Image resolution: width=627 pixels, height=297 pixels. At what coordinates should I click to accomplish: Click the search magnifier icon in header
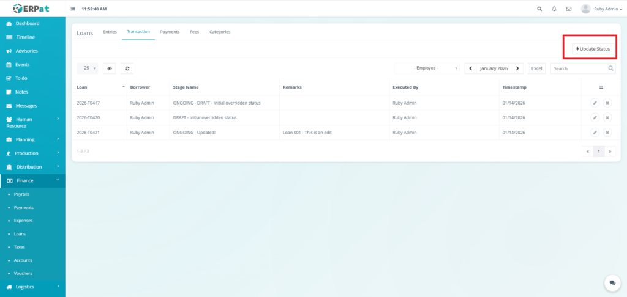click(x=539, y=9)
